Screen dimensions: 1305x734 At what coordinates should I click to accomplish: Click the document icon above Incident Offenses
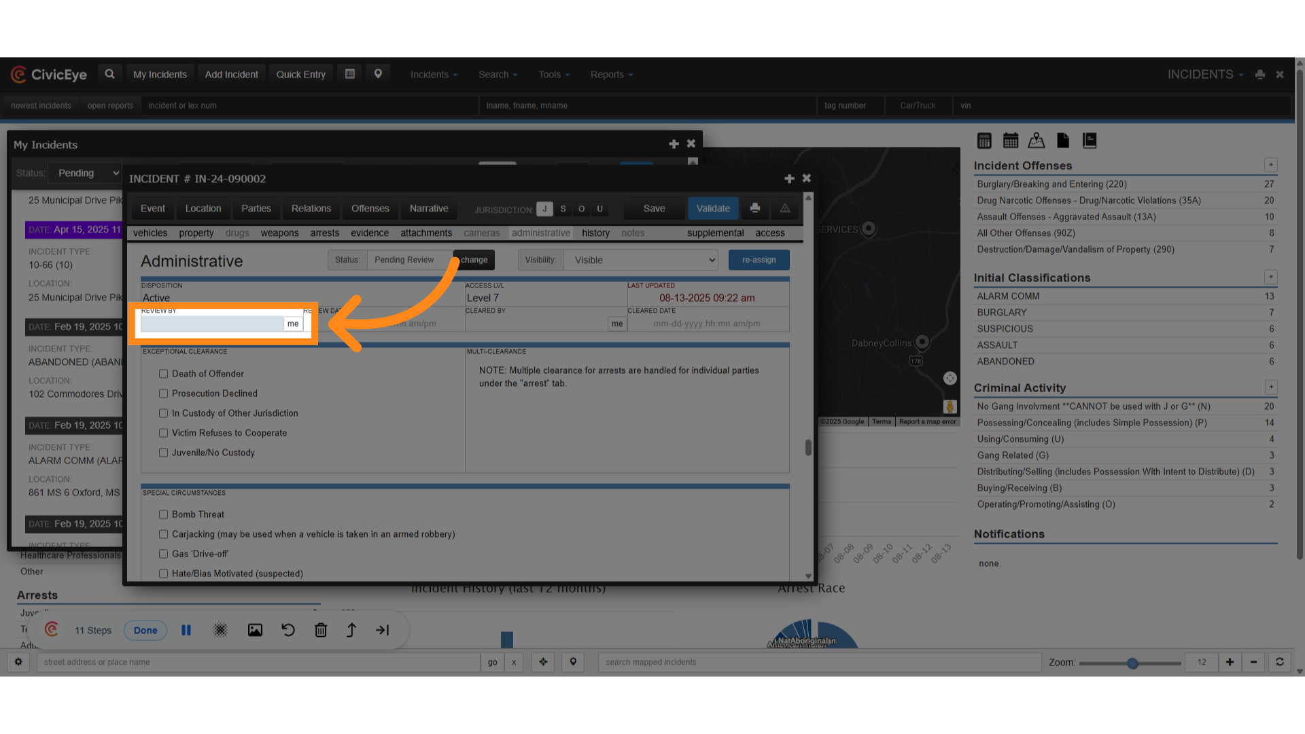[x=1063, y=141]
